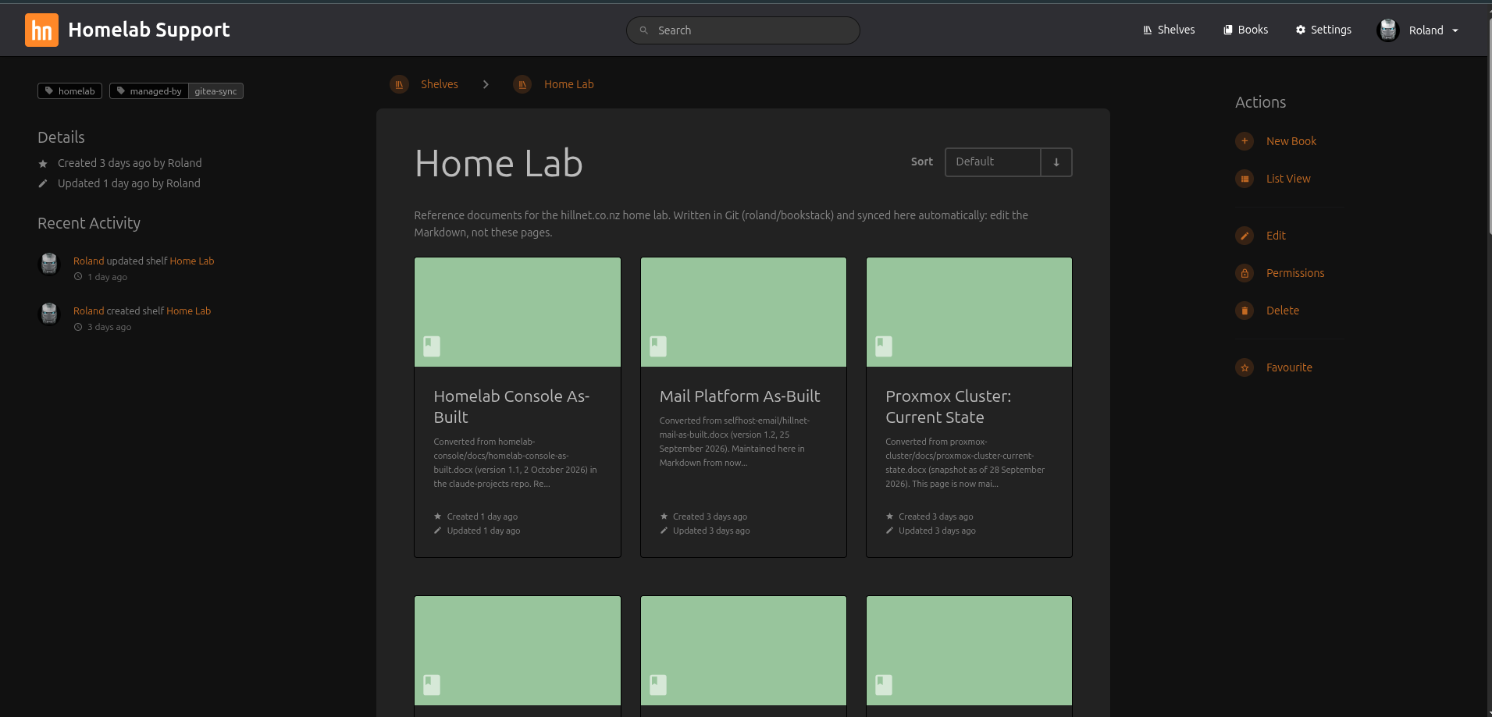The width and height of the screenshot is (1492, 717).
Task: Click Roland's avatar beside 'updated shelf' activity
Action: pyautogui.click(x=49, y=264)
